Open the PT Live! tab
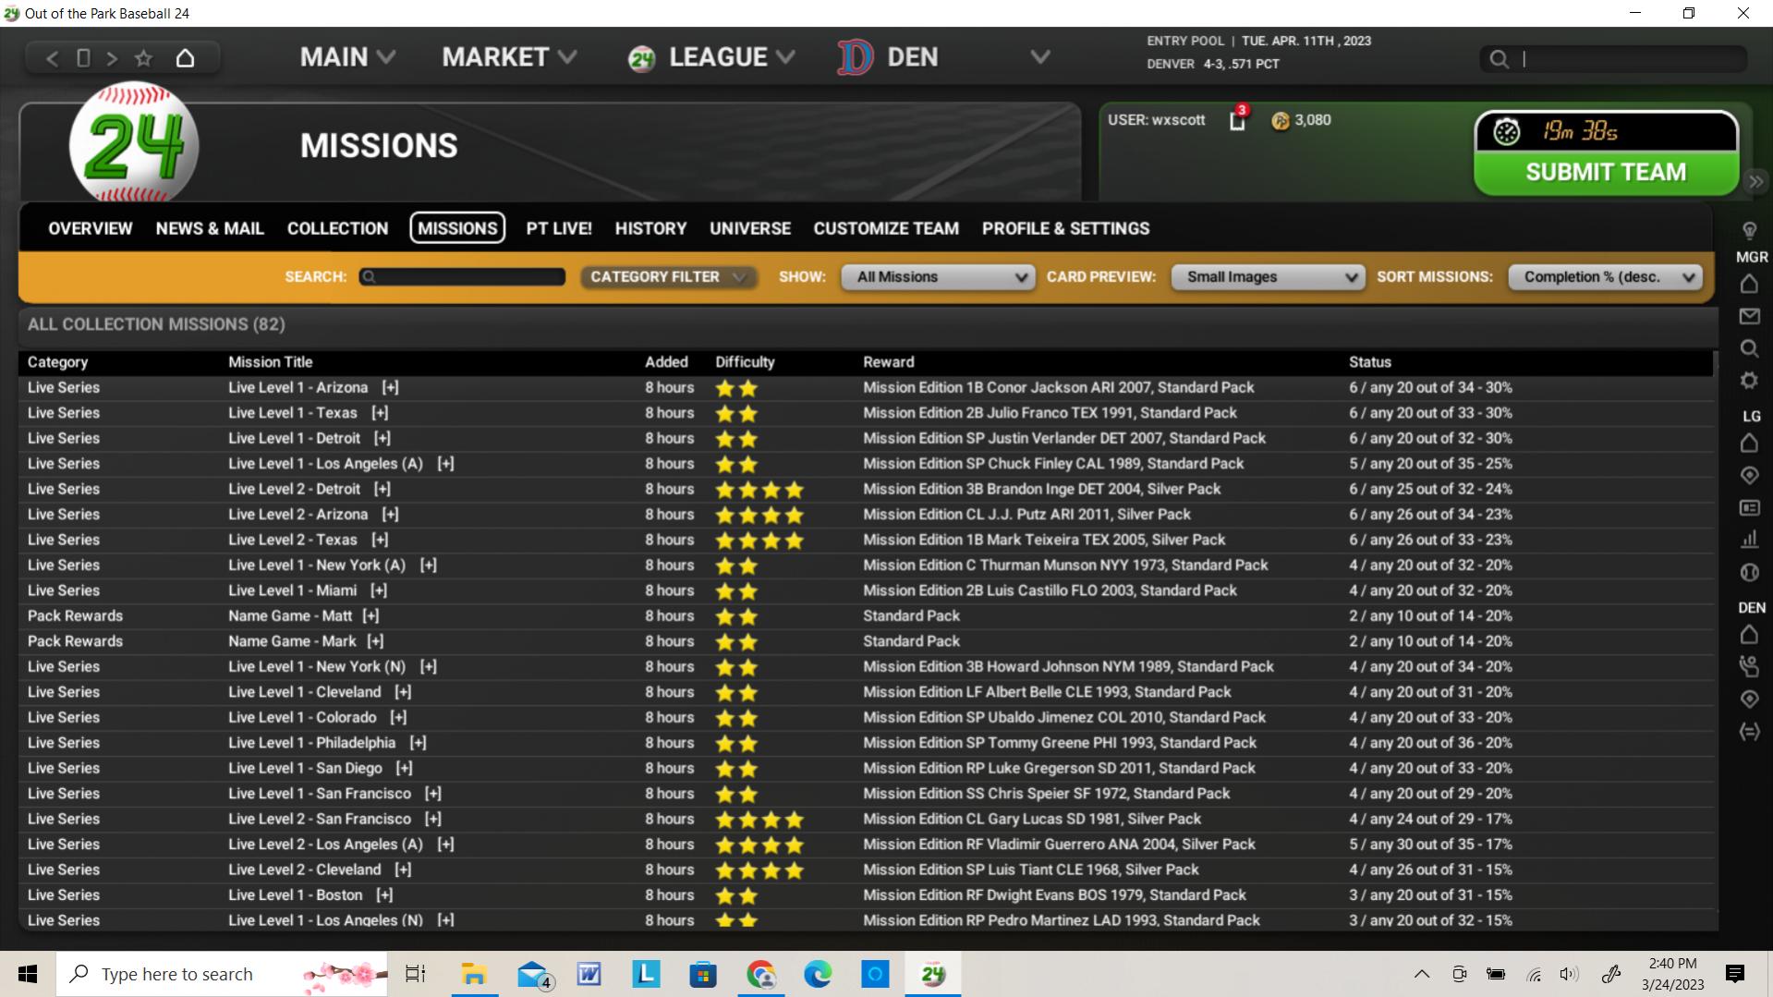1773x997 pixels. point(559,228)
